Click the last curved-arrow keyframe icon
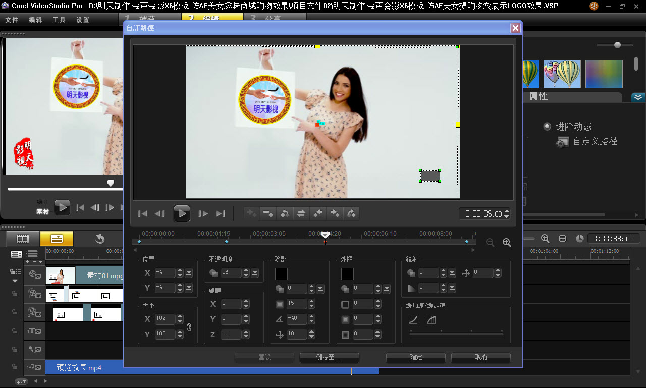Screen dimensions: 646x388 tap(351, 213)
